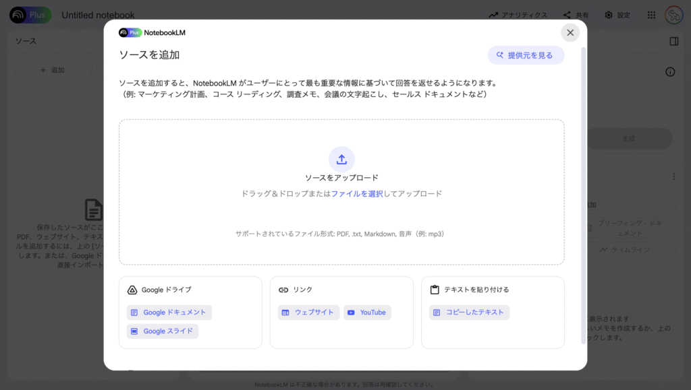
Task: Select Google スライド source
Action: 163,331
